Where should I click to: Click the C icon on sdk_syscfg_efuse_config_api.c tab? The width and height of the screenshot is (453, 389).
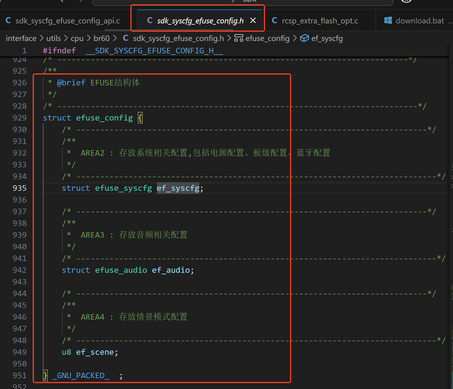pyautogui.click(x=8, y=20)
